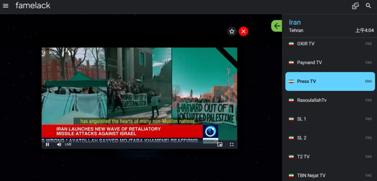Click the random channel dice icon

pyautogui.click(x=355, y=6)
